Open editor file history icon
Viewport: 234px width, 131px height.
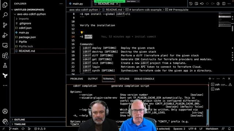[191, 4]
